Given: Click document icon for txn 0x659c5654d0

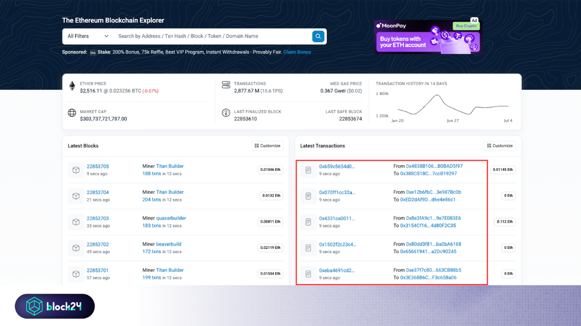Looking at the screenshot, I should (x=308, y=170).
